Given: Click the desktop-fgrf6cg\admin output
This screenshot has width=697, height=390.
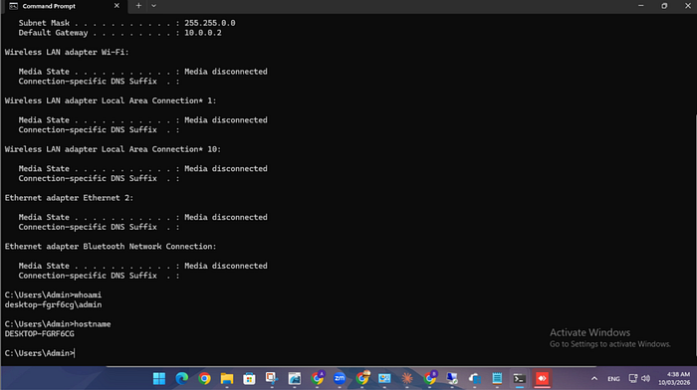Looking at the screenshot, I should [53, 304].
